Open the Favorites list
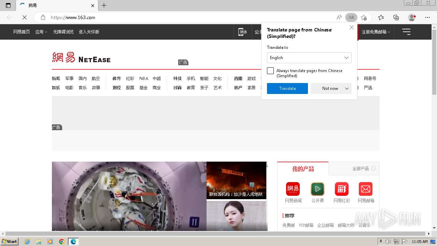437x246 pixels. pos(381,17)
